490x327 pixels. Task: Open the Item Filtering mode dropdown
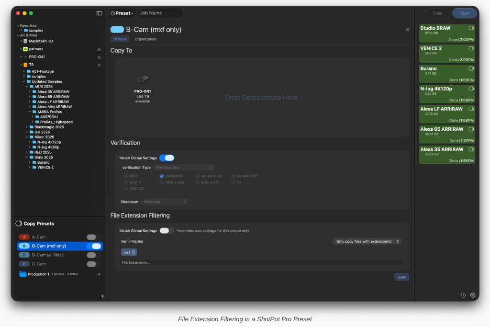[x=367, y=241]
